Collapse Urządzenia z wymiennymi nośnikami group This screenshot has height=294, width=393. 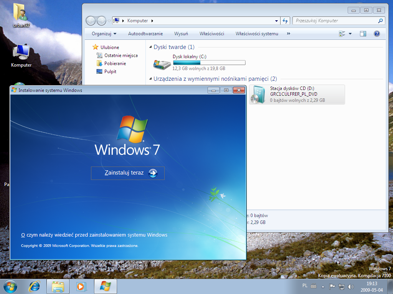coord(150,79)
